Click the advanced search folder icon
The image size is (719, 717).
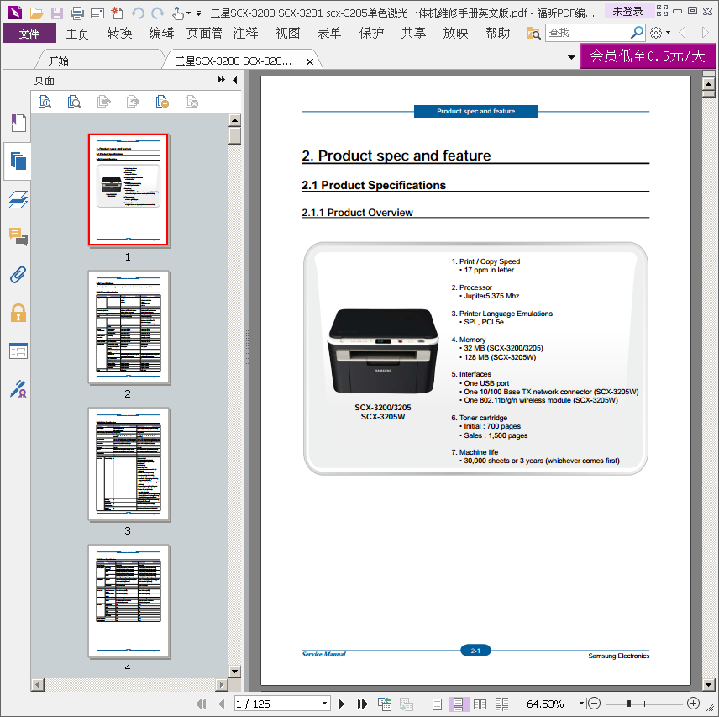pyautogui.click(x=533, y=33)
